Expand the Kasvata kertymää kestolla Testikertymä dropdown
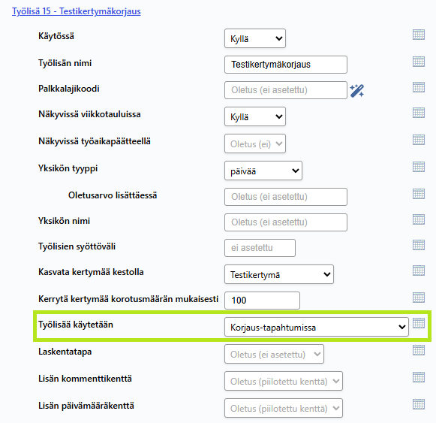The width and height of the screenshot is (436, 423). tap(279, 274)
